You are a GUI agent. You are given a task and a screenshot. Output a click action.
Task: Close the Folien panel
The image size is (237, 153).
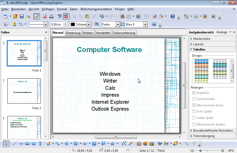[x=46, y=32]
